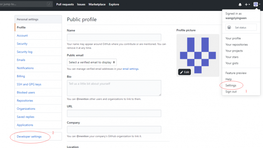This screenshot has height=148, width=263.
Task: Open Your repositories from user menu
Action: (x=237, y=44)
